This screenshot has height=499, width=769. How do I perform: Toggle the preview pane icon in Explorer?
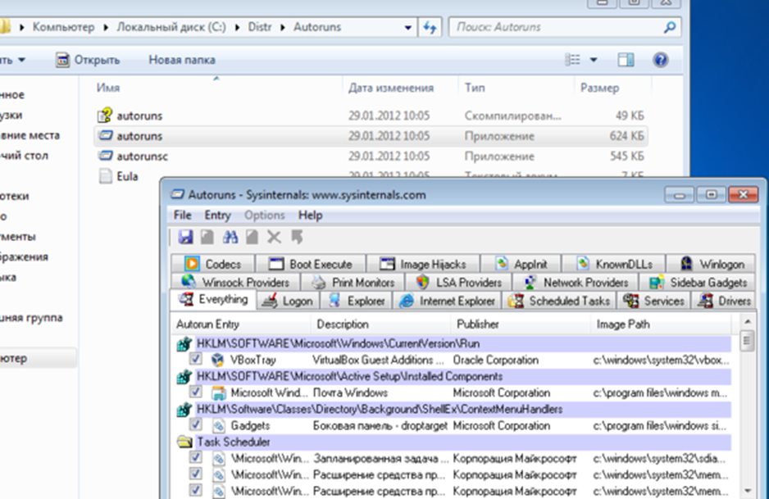pos(626,60)
